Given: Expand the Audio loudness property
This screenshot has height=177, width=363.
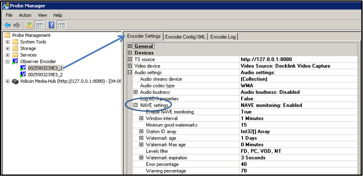Looking at the screenshot, I should coord(136,92).
